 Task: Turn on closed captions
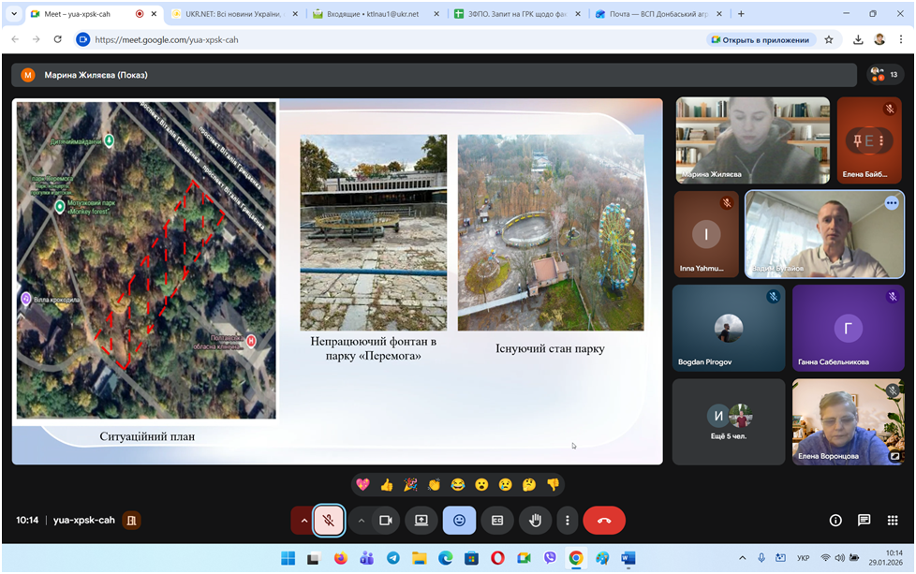click(x=497, y=521)
